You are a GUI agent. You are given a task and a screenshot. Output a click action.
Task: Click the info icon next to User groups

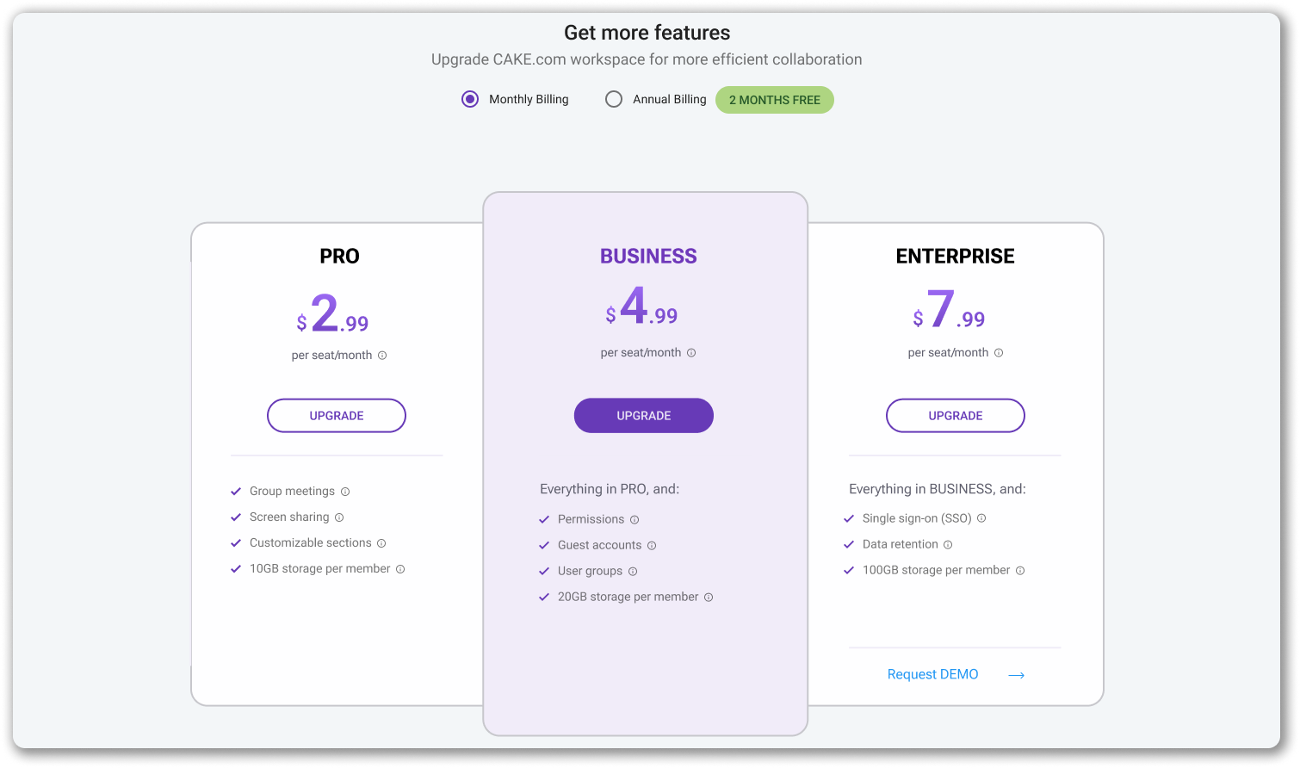632,571
